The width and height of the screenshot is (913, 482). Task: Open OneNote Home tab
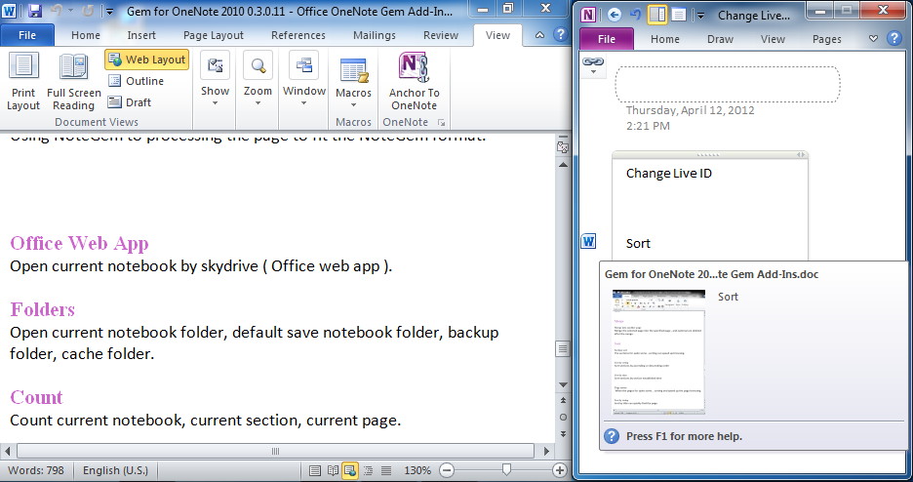665,39
